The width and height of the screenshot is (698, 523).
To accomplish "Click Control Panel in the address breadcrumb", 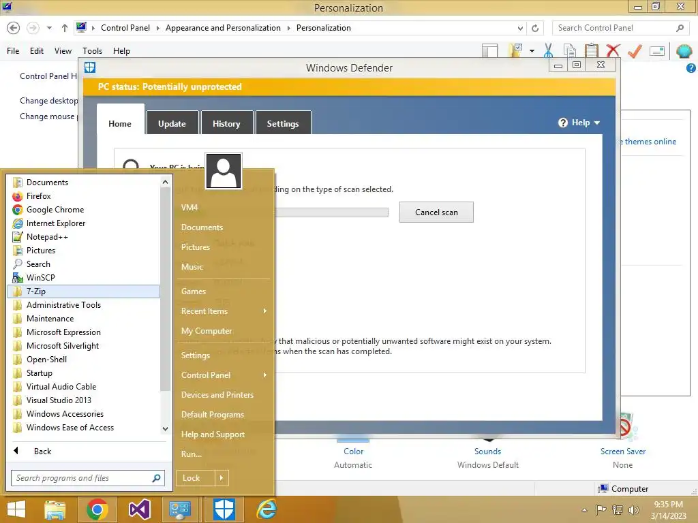I will click(x=125, y=27).
